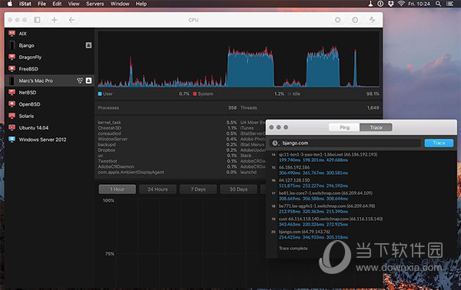Click hop 16 address 64.127.128.150

(x=294, y=180)
